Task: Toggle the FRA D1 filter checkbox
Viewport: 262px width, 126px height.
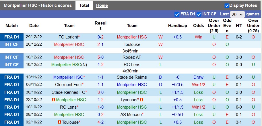Action: click(x=177, y=14)
